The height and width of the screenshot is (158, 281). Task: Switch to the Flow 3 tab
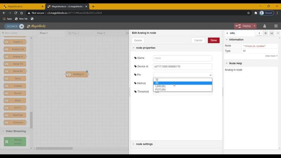101,33
